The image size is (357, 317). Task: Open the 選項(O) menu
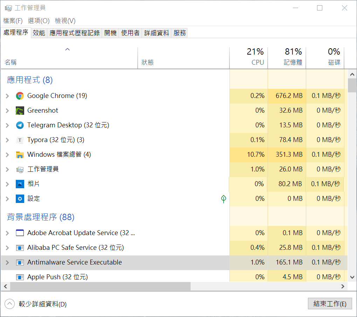click(39, 21)
